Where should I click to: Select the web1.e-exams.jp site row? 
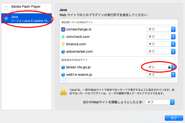click(119, 74)
